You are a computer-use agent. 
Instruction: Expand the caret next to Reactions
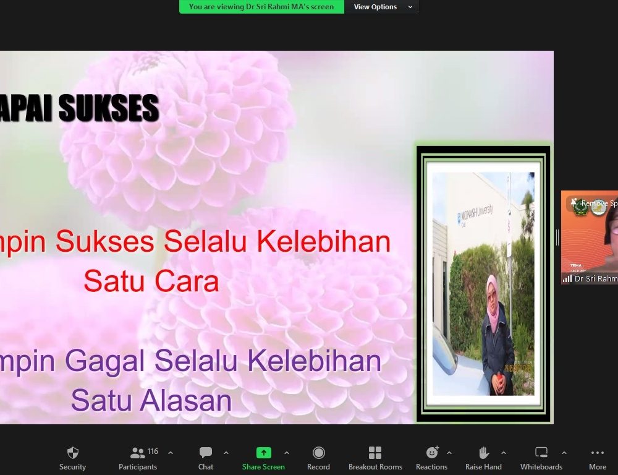pyautogui.click(x=449, y=453)
